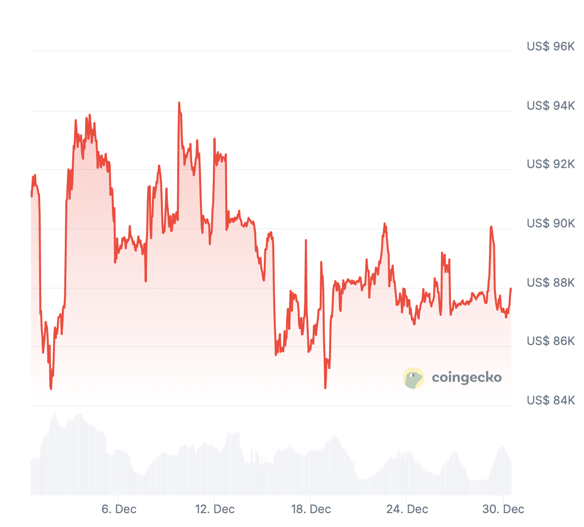Click the US$ 96K axis label
The width and height of the screenshot is (584, 527).
550,46
